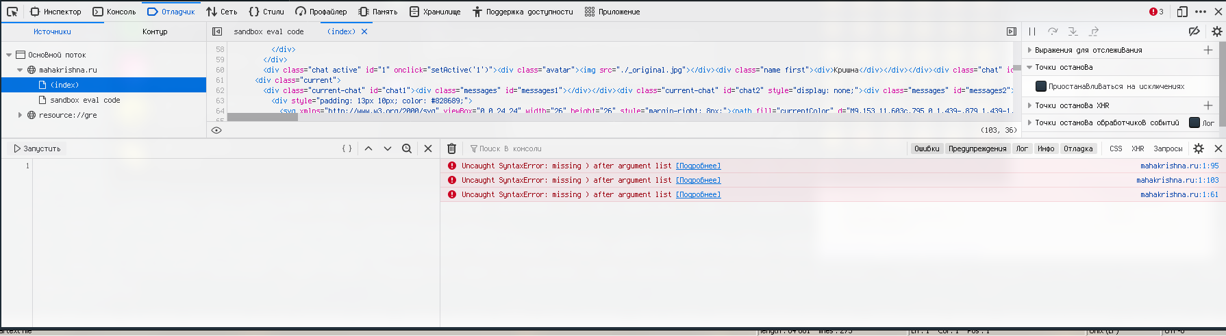This screenshot has height=336, width=1226.
Task: Click the deactivate breakpoints icon
Action: tap(1194, 31)
